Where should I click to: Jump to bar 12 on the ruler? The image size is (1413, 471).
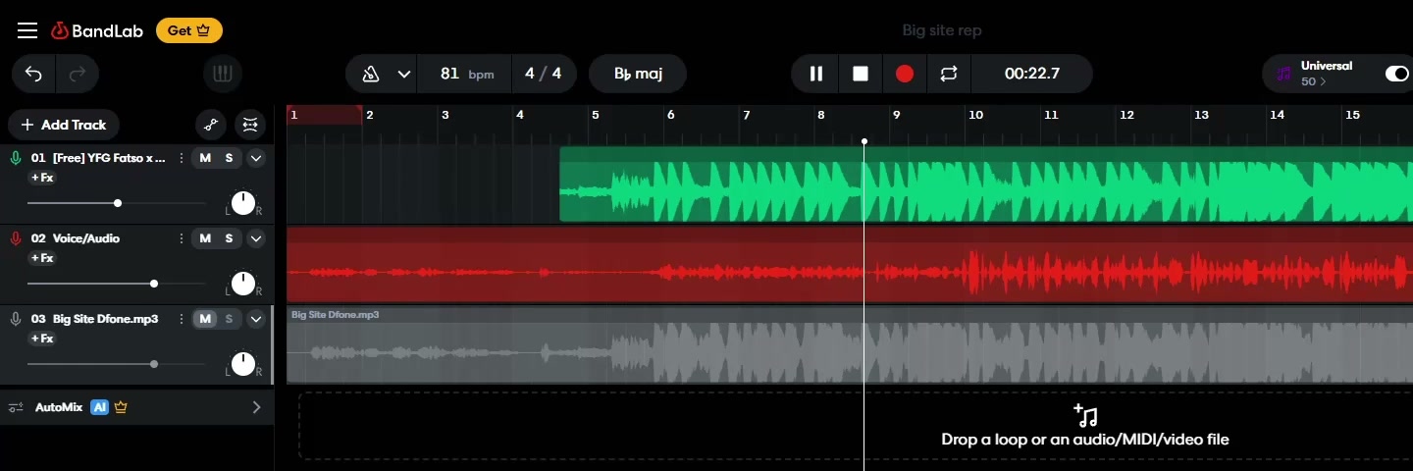1126,115
